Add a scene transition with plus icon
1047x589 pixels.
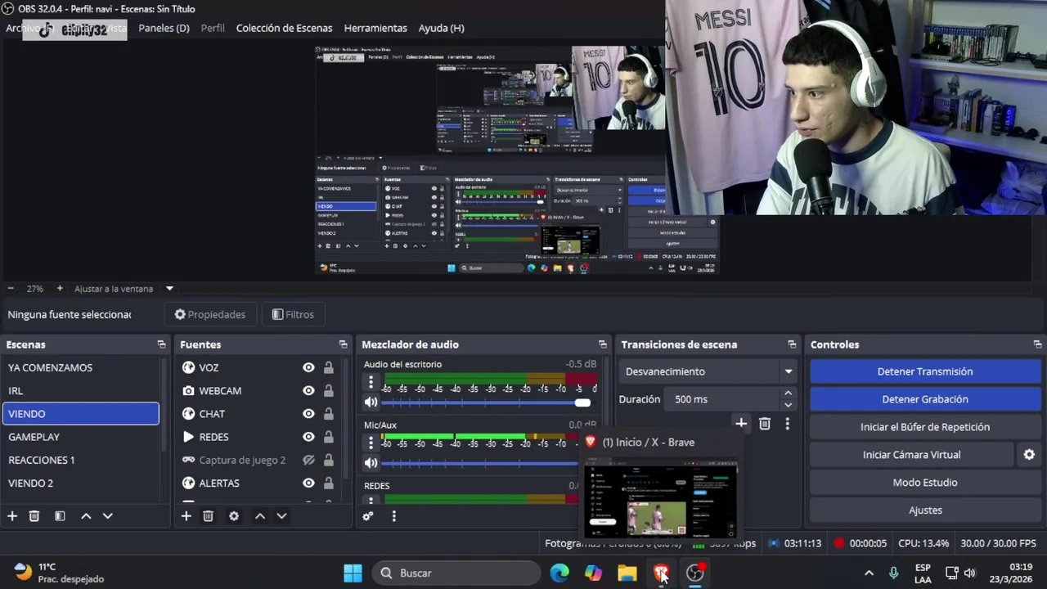point(741,423)
